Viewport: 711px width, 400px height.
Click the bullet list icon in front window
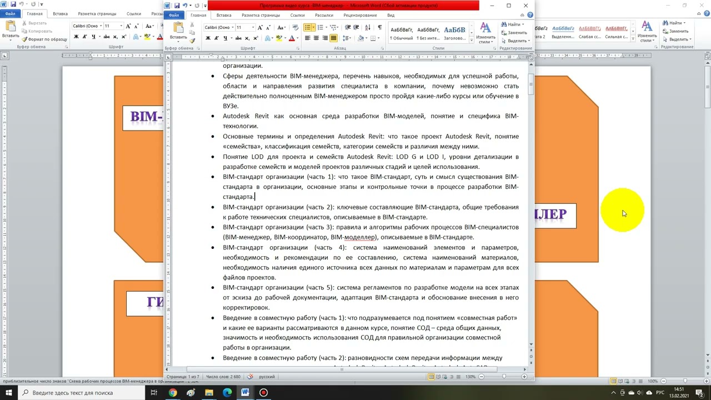(307, 27)
